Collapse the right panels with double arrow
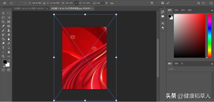214x102 pixels. pos(213,7)
